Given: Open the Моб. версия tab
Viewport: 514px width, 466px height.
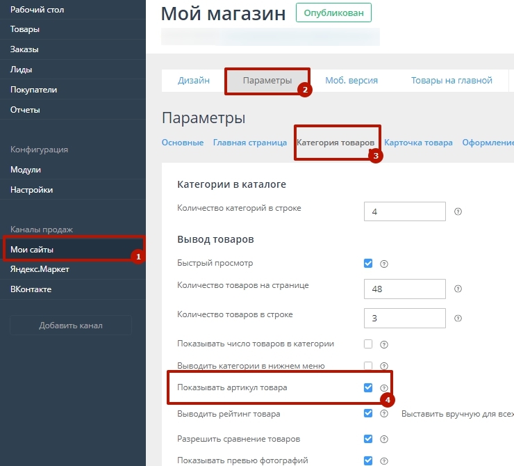Looking at the screenshot, I should click(x=351, y=81).
